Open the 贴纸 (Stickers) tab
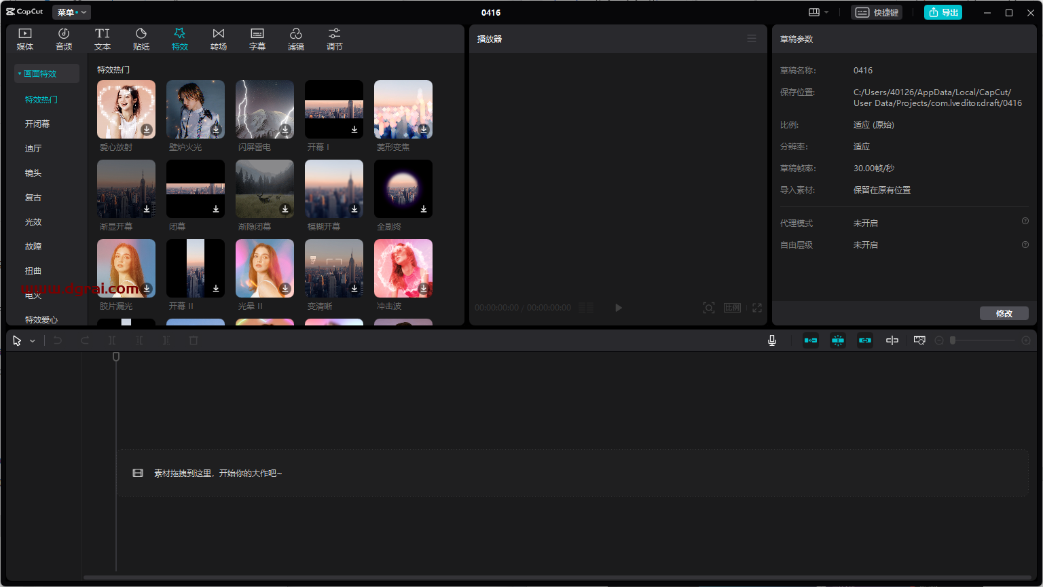This screenshot has height=587, width=1043. tap(141, 39)
